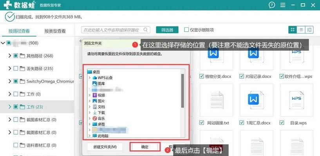Screen dimensions: 320x156
Task: Select 桌面 root in browse dialog
Action: pyautogui.click(x=94, y=72)
